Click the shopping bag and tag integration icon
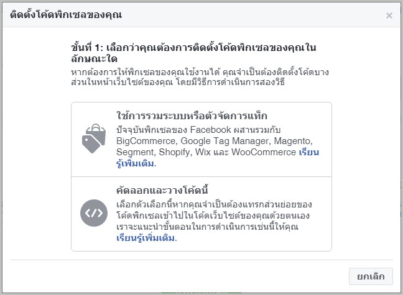403x295 pixels. (94, 138)
